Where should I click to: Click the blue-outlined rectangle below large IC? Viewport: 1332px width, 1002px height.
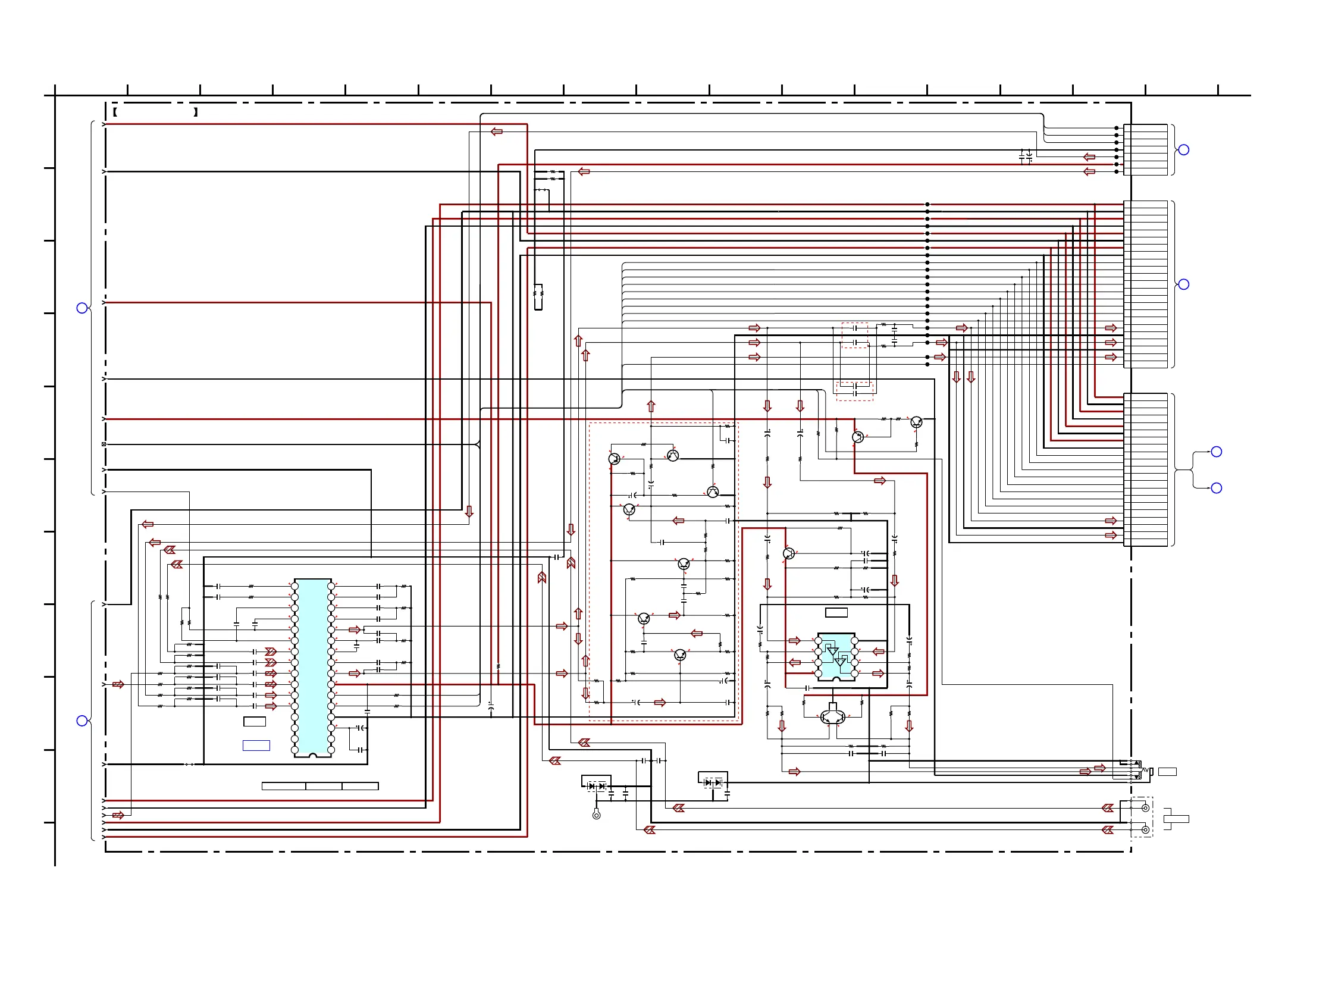[x=256, y=746]
